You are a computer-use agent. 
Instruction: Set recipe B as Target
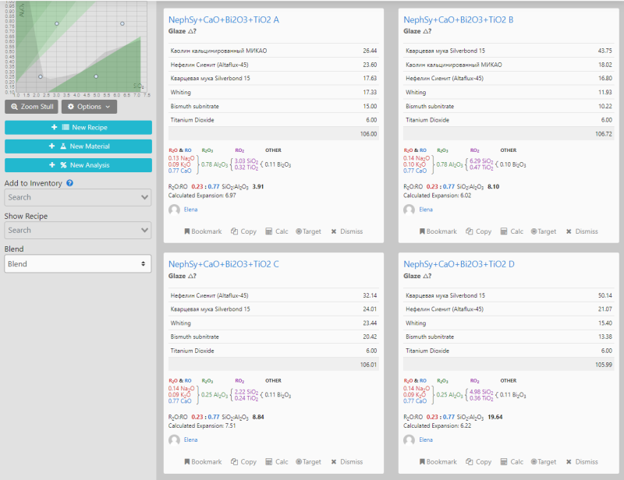tap(543, 231)
